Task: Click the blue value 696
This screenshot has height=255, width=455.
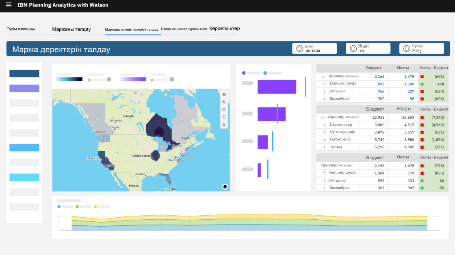Action: click(381, 84)
